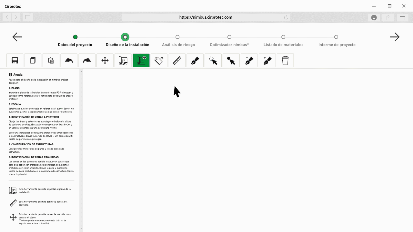Click the '2. ESCALA' help heading
The height and width of the screenshot is (232, 413).
click(x=15, y=104)
